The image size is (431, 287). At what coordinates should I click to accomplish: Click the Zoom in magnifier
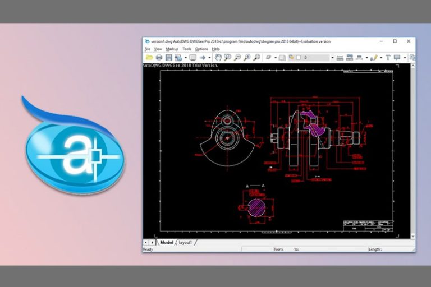pos(247,57)
